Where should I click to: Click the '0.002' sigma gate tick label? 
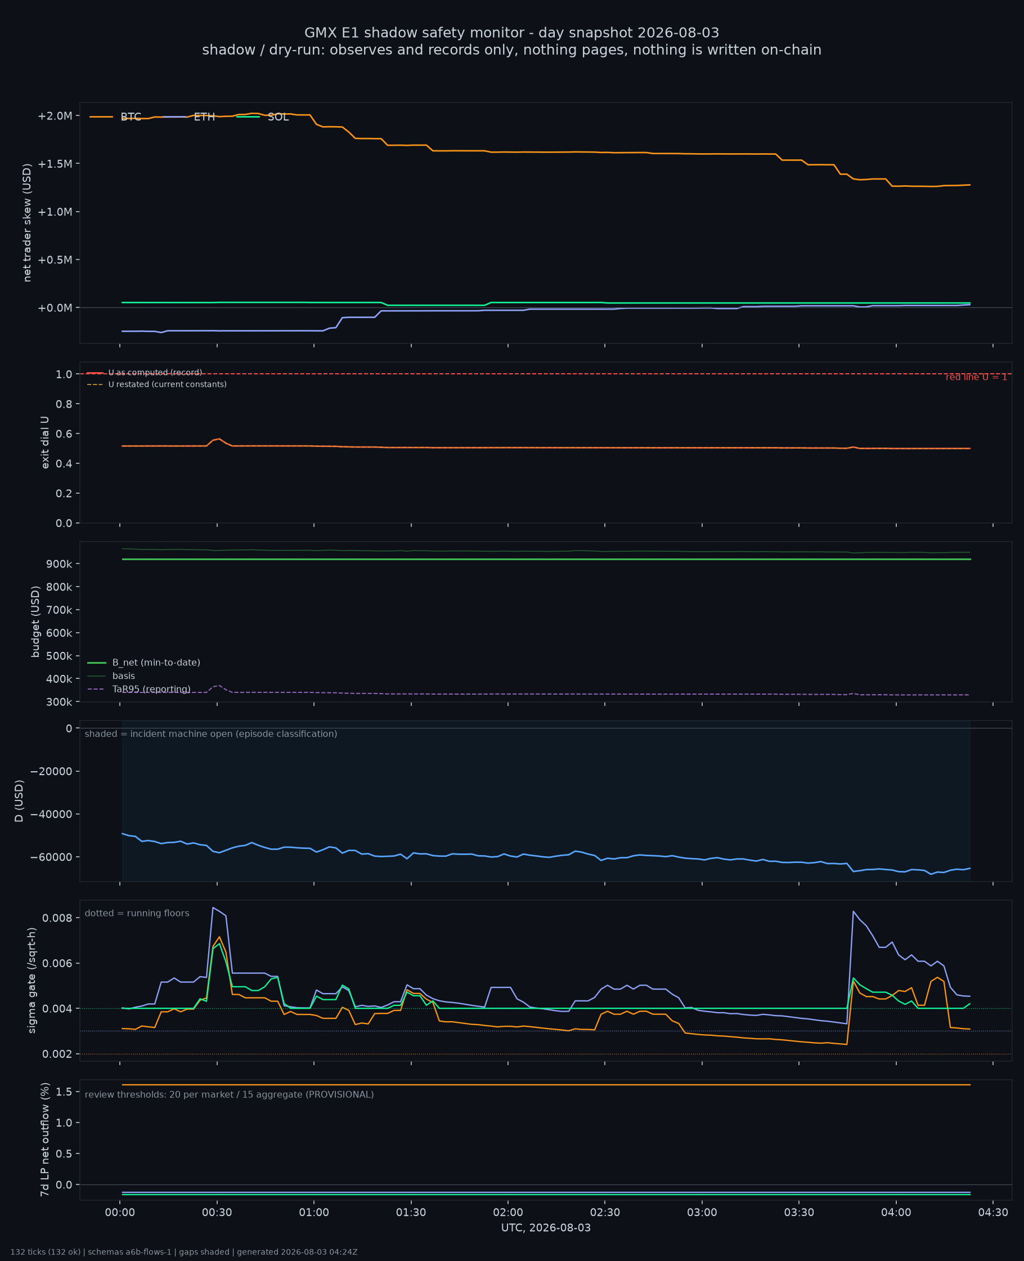point(57,1054)
